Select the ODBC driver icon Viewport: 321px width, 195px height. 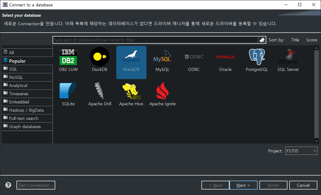coord(194,57)
